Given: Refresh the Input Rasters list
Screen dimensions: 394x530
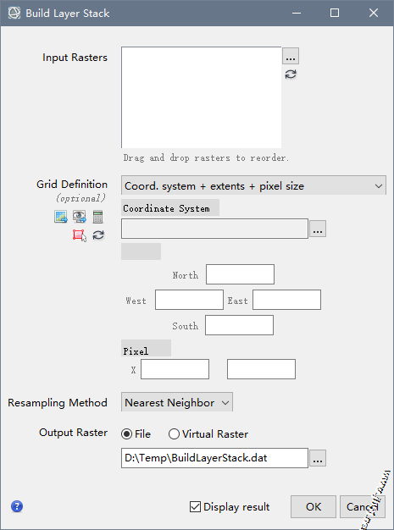Looking at the screenshot, I should click(x=291, y=75).
